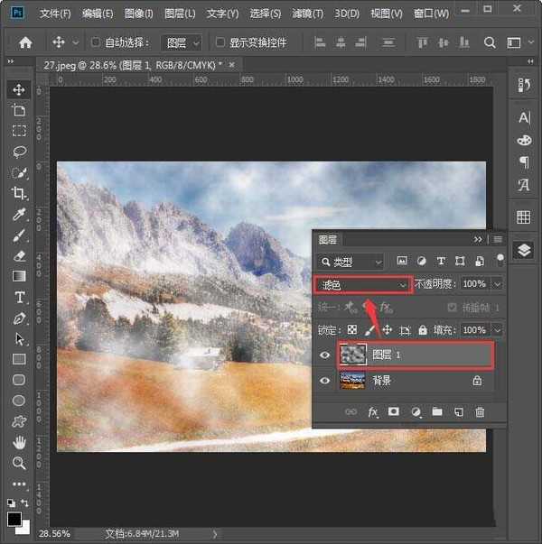Hide the 背景 layer
The image size is (542, 544).
[x=325, y=381]
